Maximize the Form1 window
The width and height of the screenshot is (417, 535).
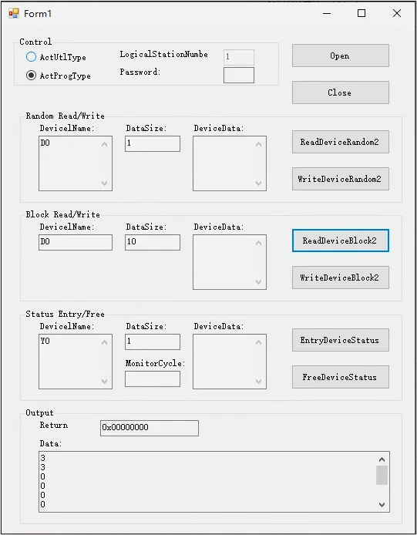362,13
